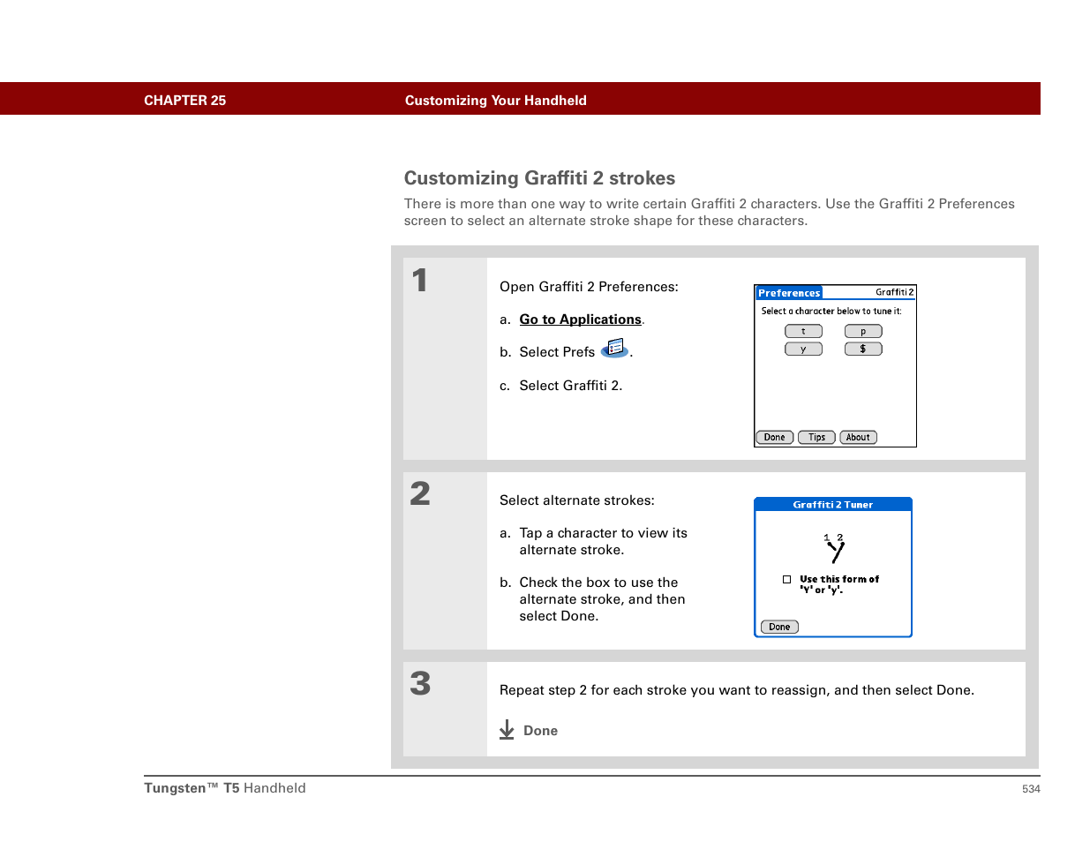
Task: Click 'Open Graffiti 2 Preferences:' text
Action: pyautogui.click(x=589, y=287)
